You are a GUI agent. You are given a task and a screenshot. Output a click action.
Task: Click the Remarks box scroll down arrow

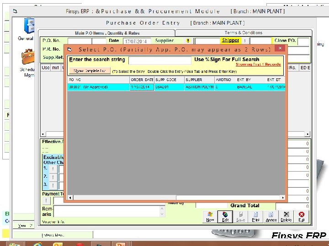pyautogui.click(x=162, y=214)
